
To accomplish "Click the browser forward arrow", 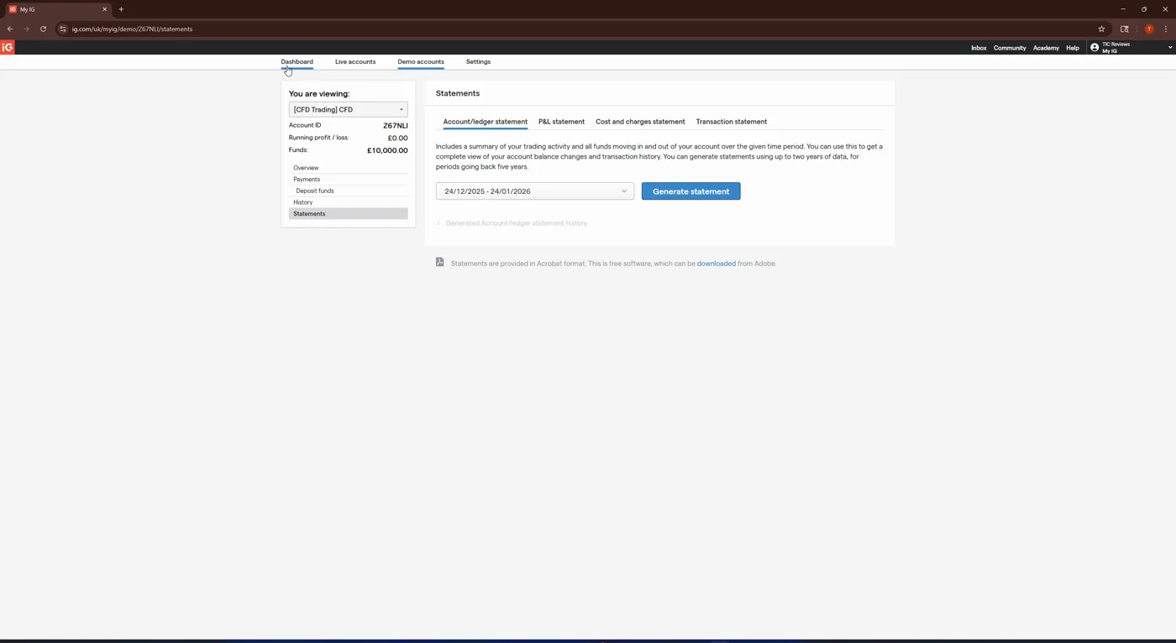I will [26, 29].
